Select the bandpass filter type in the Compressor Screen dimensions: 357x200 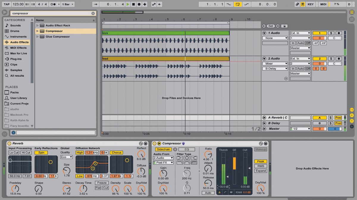click(x=187, y=157)
